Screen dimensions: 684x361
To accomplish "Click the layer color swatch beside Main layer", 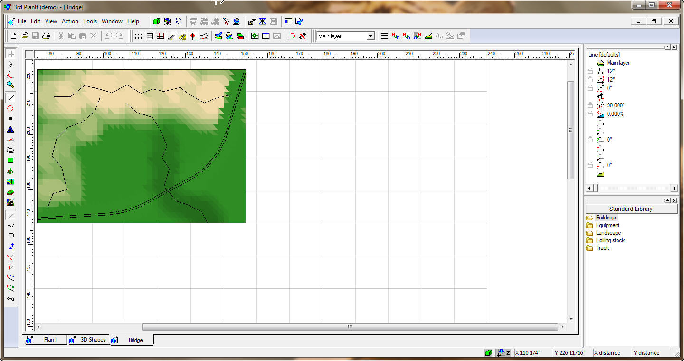I will (599, 62).
